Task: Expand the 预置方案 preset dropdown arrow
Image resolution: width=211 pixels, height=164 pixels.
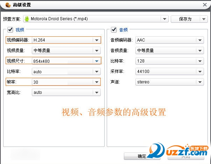Action: [x=164, y=19]
